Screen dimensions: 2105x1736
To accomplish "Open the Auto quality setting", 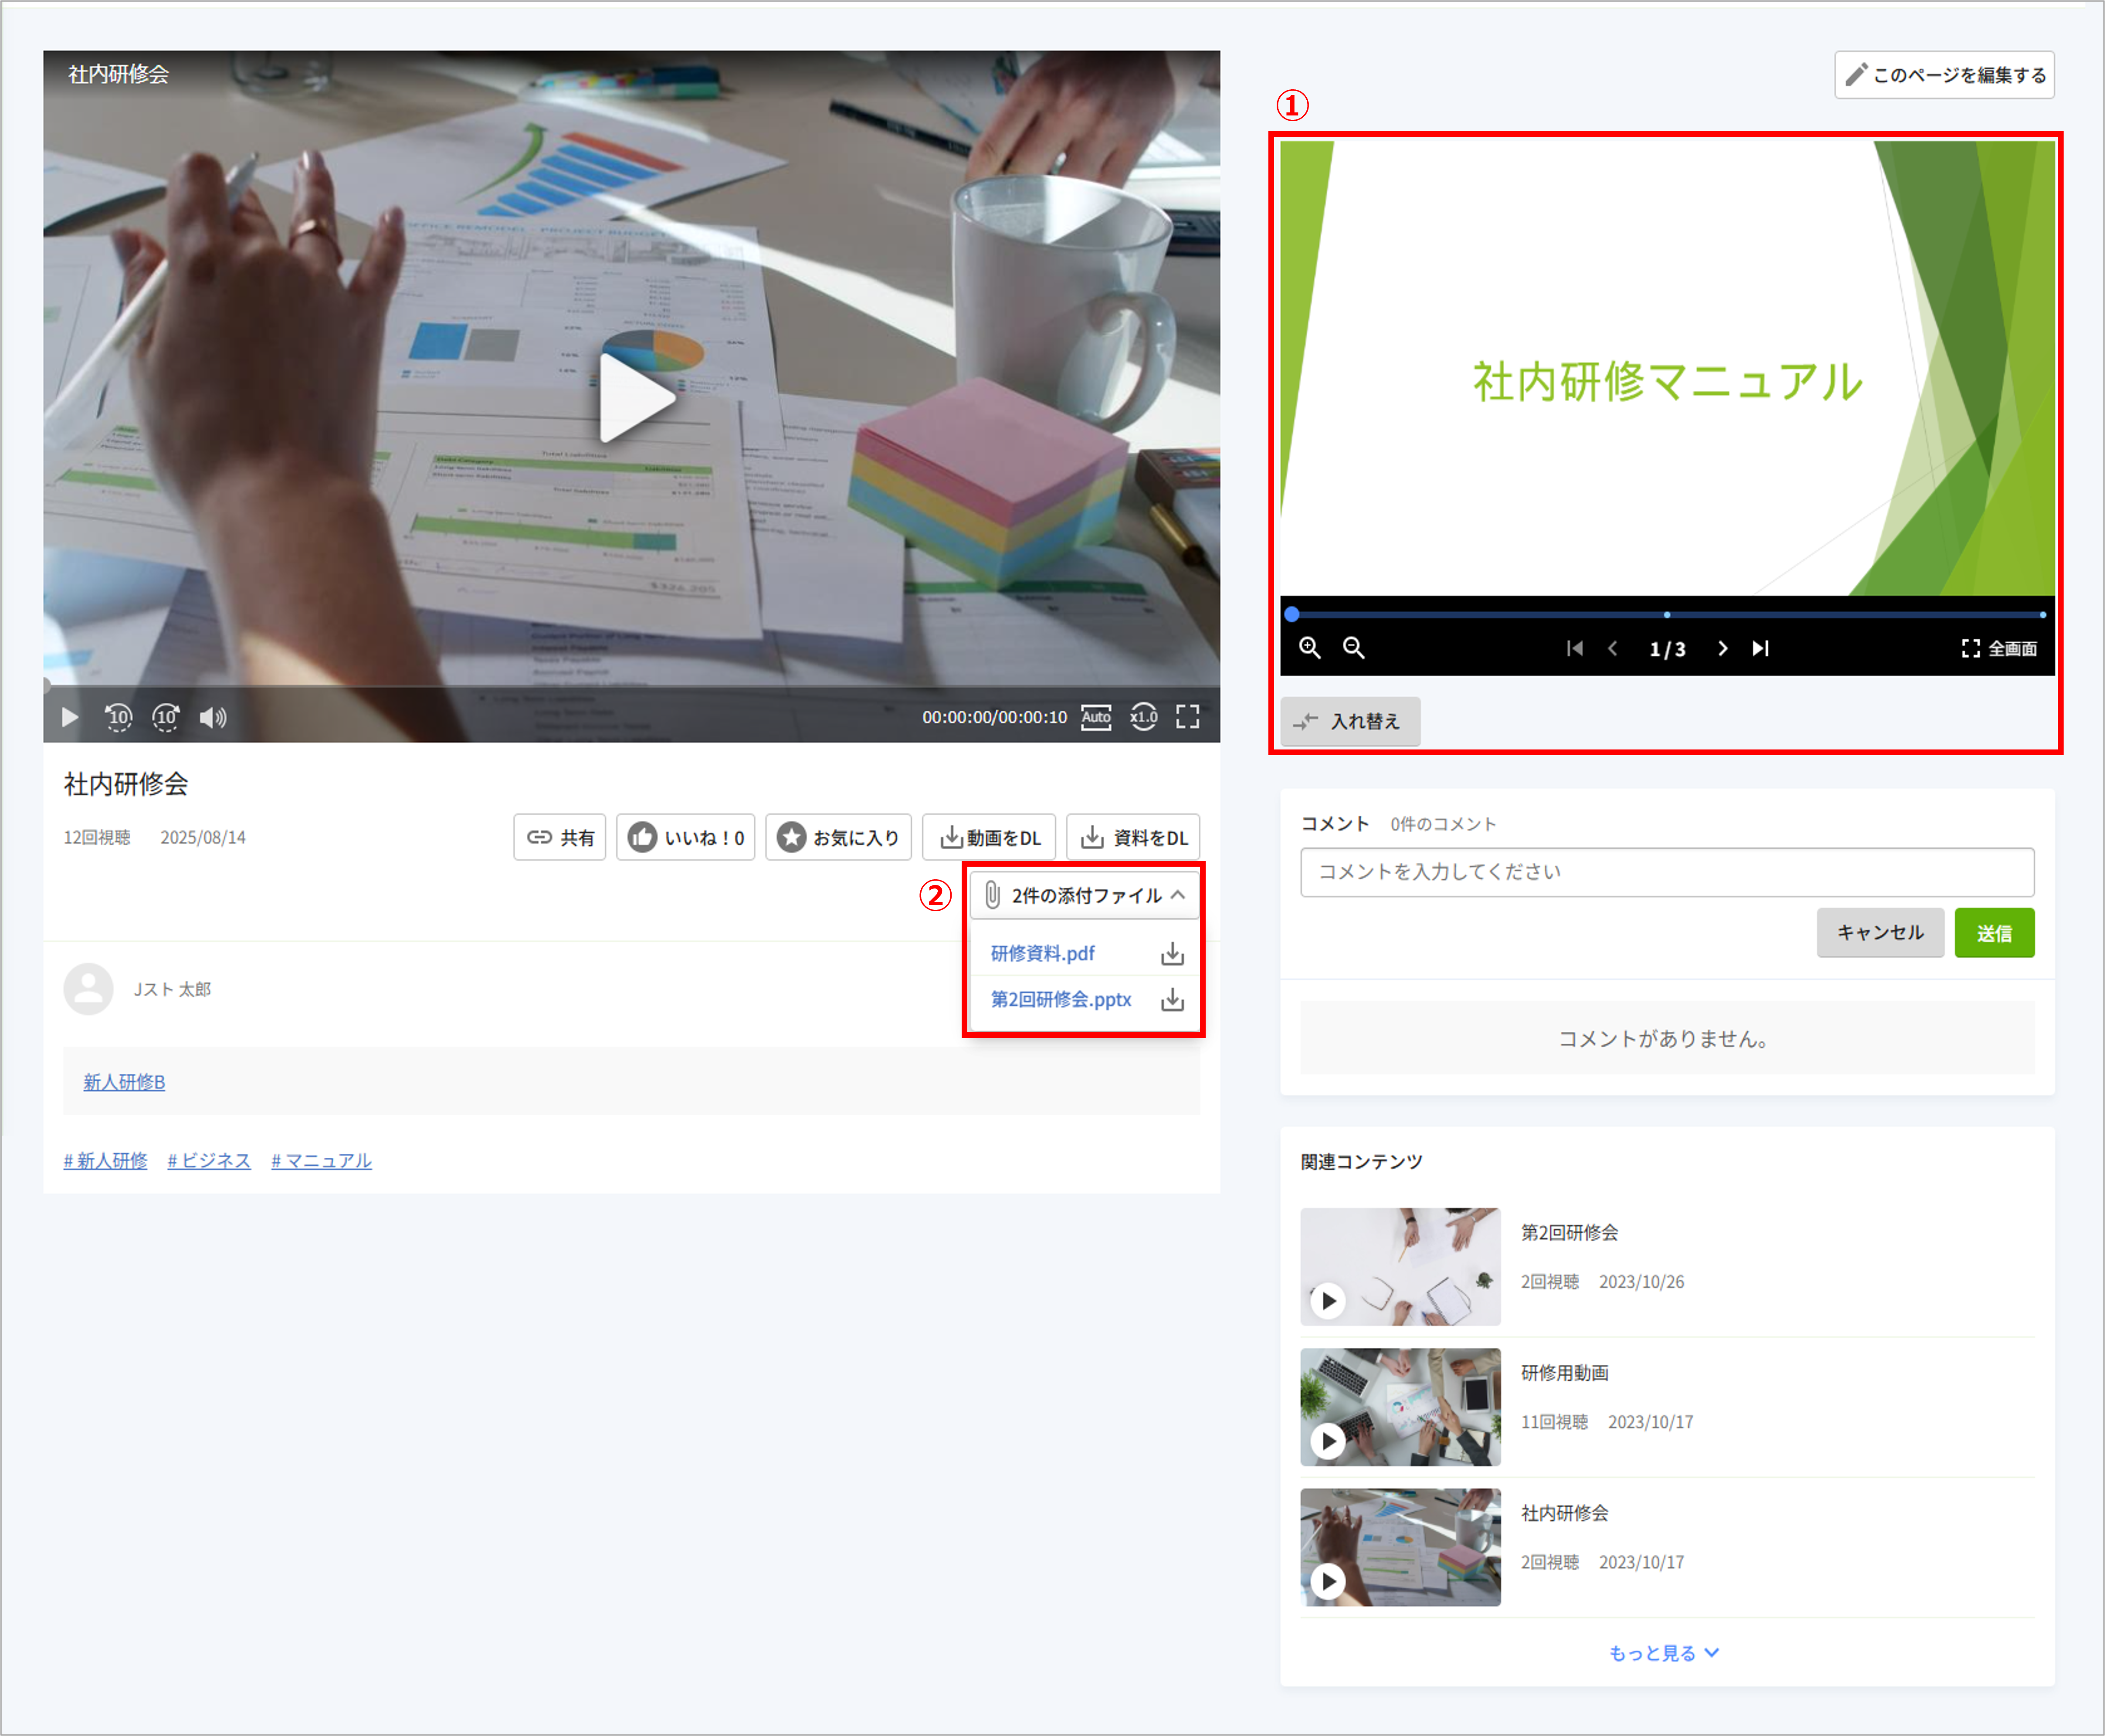I will click(1096, 717).
